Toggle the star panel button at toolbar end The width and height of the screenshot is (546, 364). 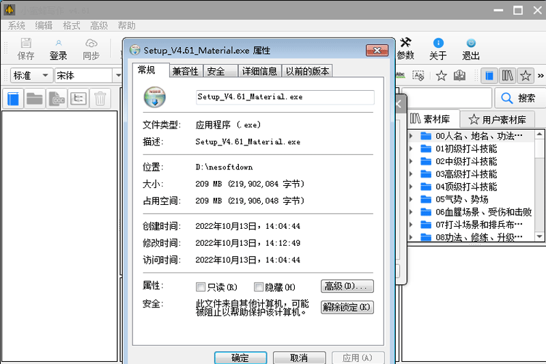click(x=526, y=76)
